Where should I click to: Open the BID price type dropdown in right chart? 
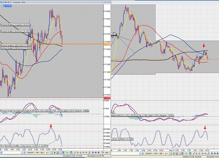(162, 153)
